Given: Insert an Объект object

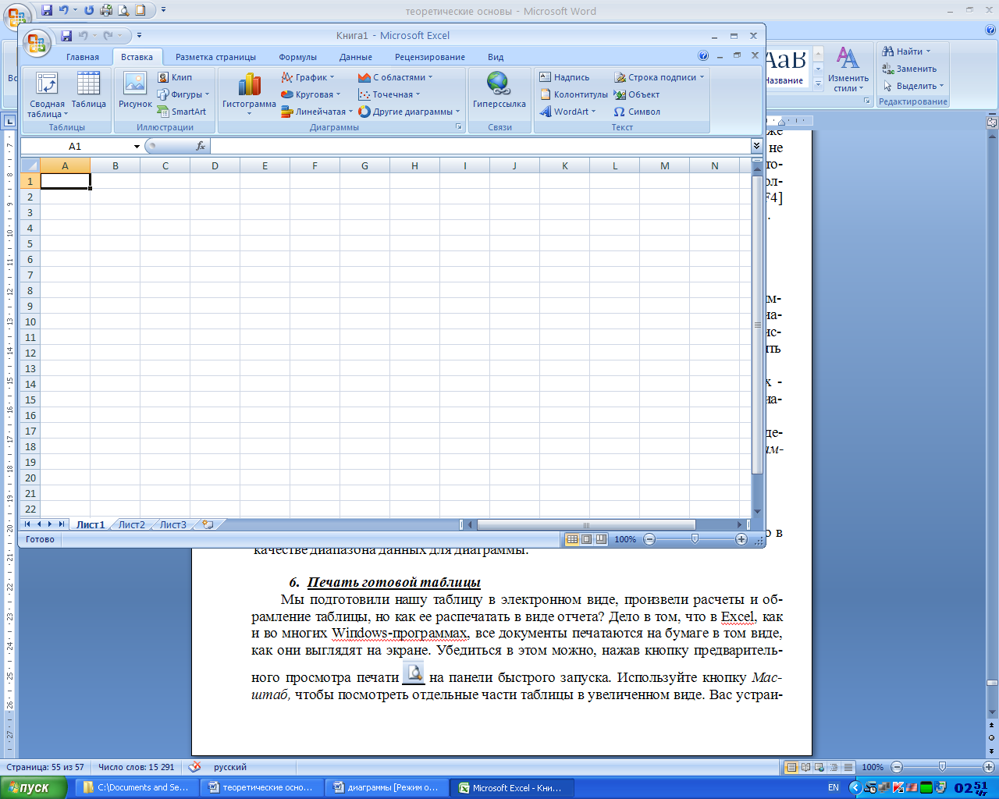Looking at the screenshot, I should tap(637, 94).
